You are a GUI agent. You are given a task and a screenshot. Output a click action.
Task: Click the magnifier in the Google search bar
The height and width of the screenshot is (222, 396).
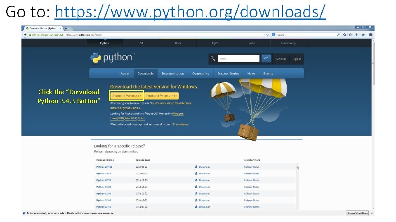(338, 35)
